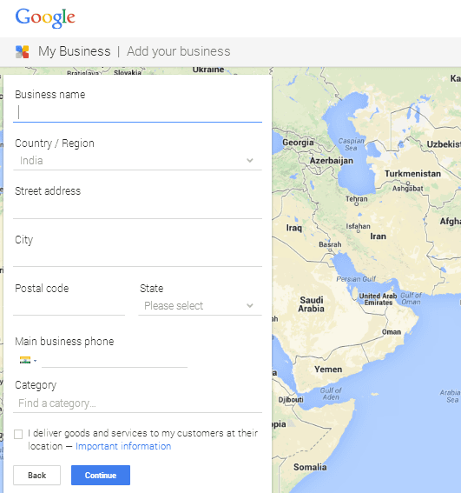This screenshot has width=461, height=493.
Task: Select the My Business header title
Action: tap(75, 51)
